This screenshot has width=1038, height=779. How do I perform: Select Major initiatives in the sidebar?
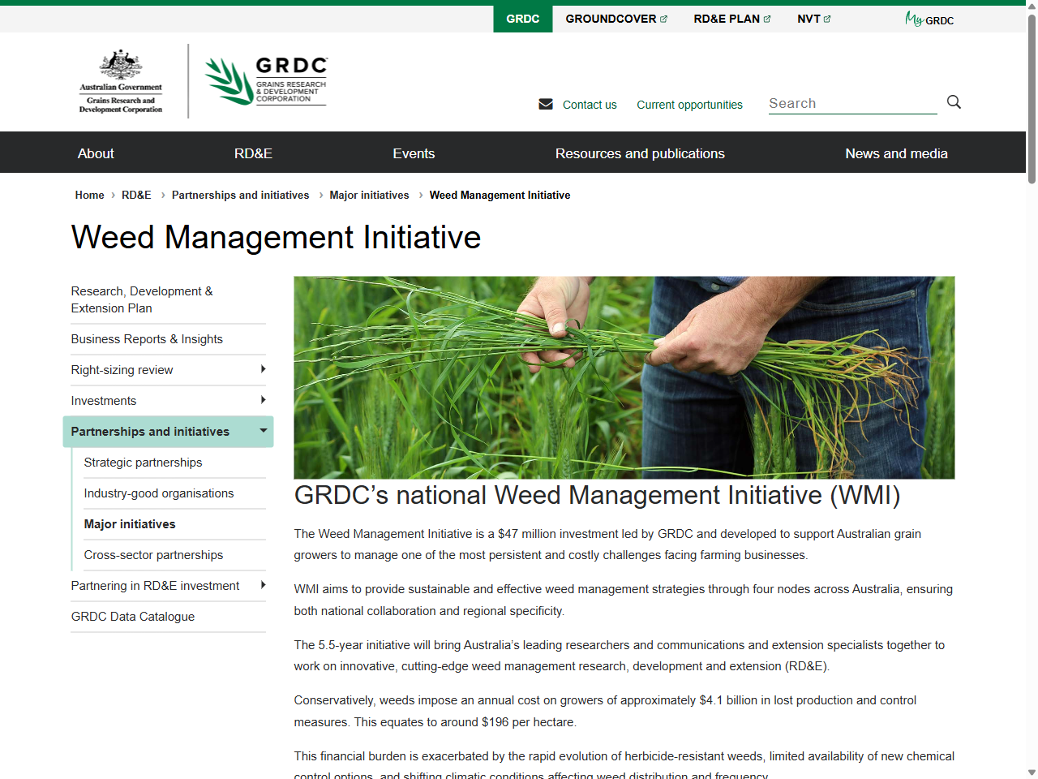pyautogui.click(x=129, y=524)
